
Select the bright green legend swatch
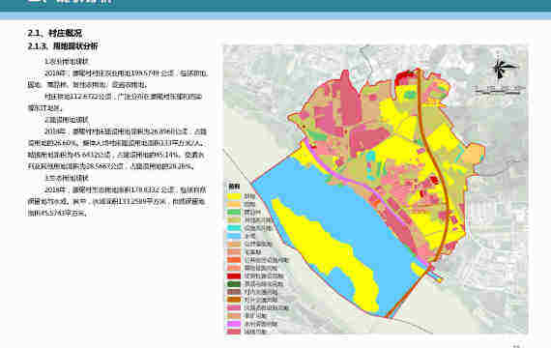click(x=234, y=213)
